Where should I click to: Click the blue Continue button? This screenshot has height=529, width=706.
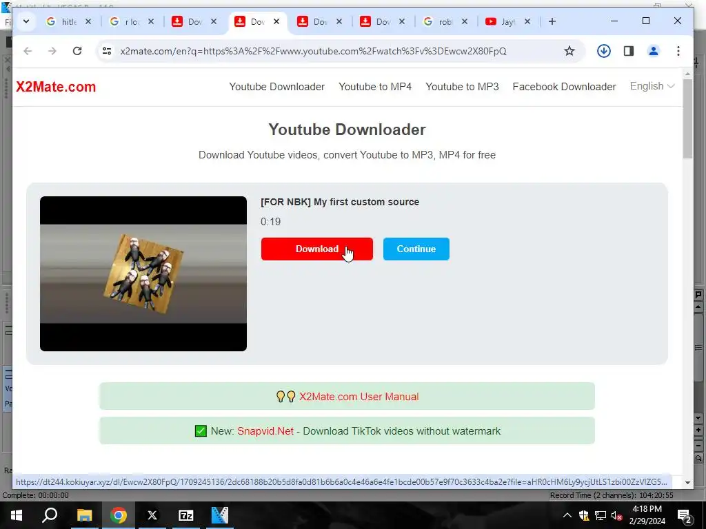(416, 249)
